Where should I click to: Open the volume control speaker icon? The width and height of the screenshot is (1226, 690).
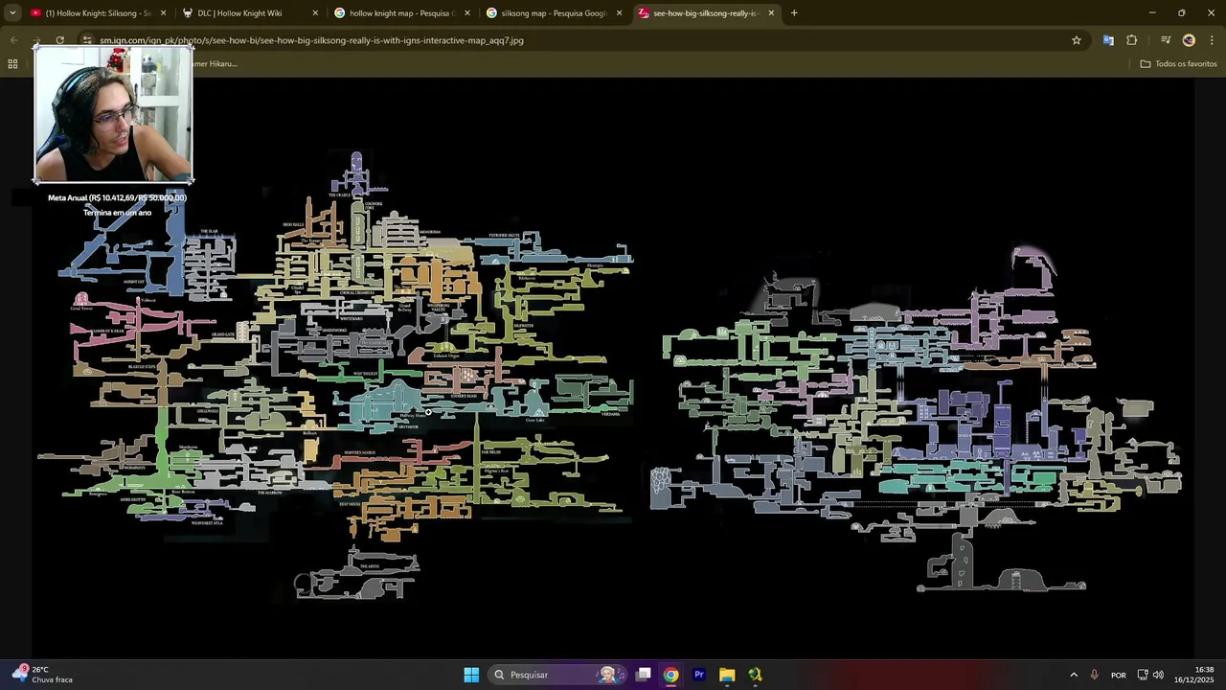pyautogui.click(x=1159, y=675)
